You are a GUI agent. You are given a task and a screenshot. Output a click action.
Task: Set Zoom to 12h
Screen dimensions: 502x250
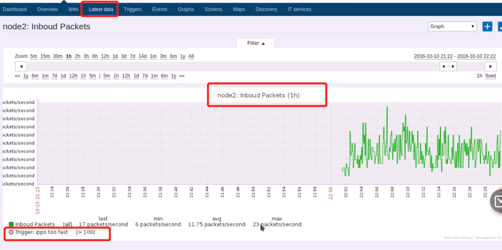[105, 56]
